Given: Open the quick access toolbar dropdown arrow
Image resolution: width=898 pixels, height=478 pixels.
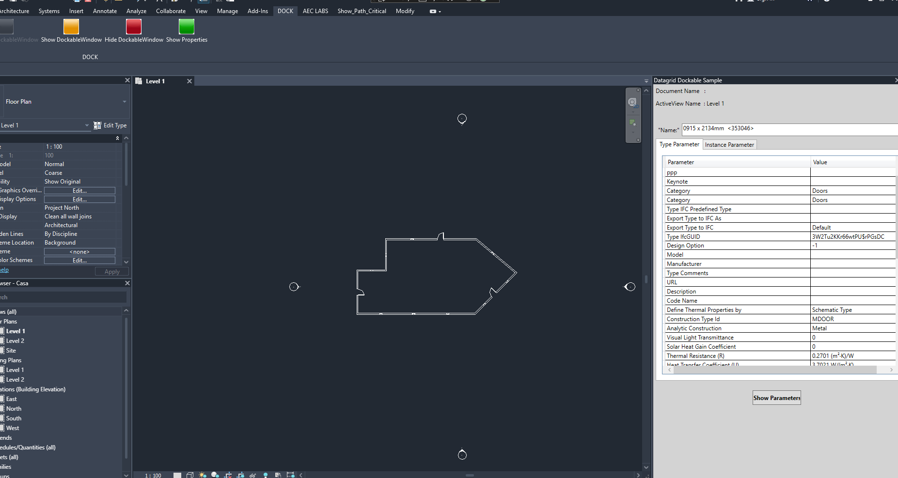Looking at the screenshot, I should [440, 12].
